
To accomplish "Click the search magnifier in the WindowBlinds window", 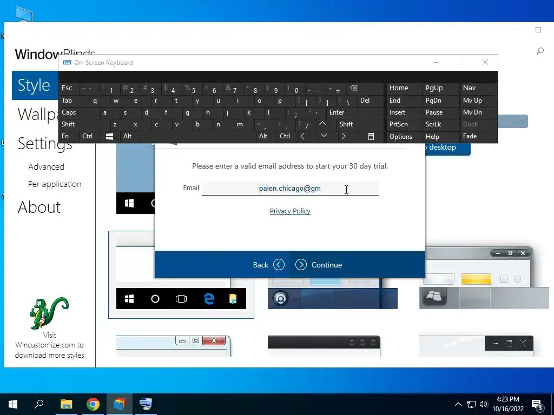I will (540, 51).
